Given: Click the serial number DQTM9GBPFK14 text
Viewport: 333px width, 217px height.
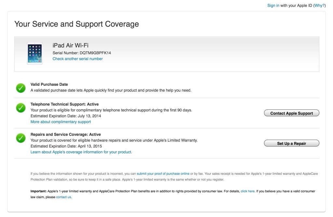Looking at the screenshot, I should (95, 53).
